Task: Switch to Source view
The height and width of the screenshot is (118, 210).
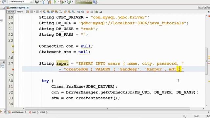Action: [11, 12]
